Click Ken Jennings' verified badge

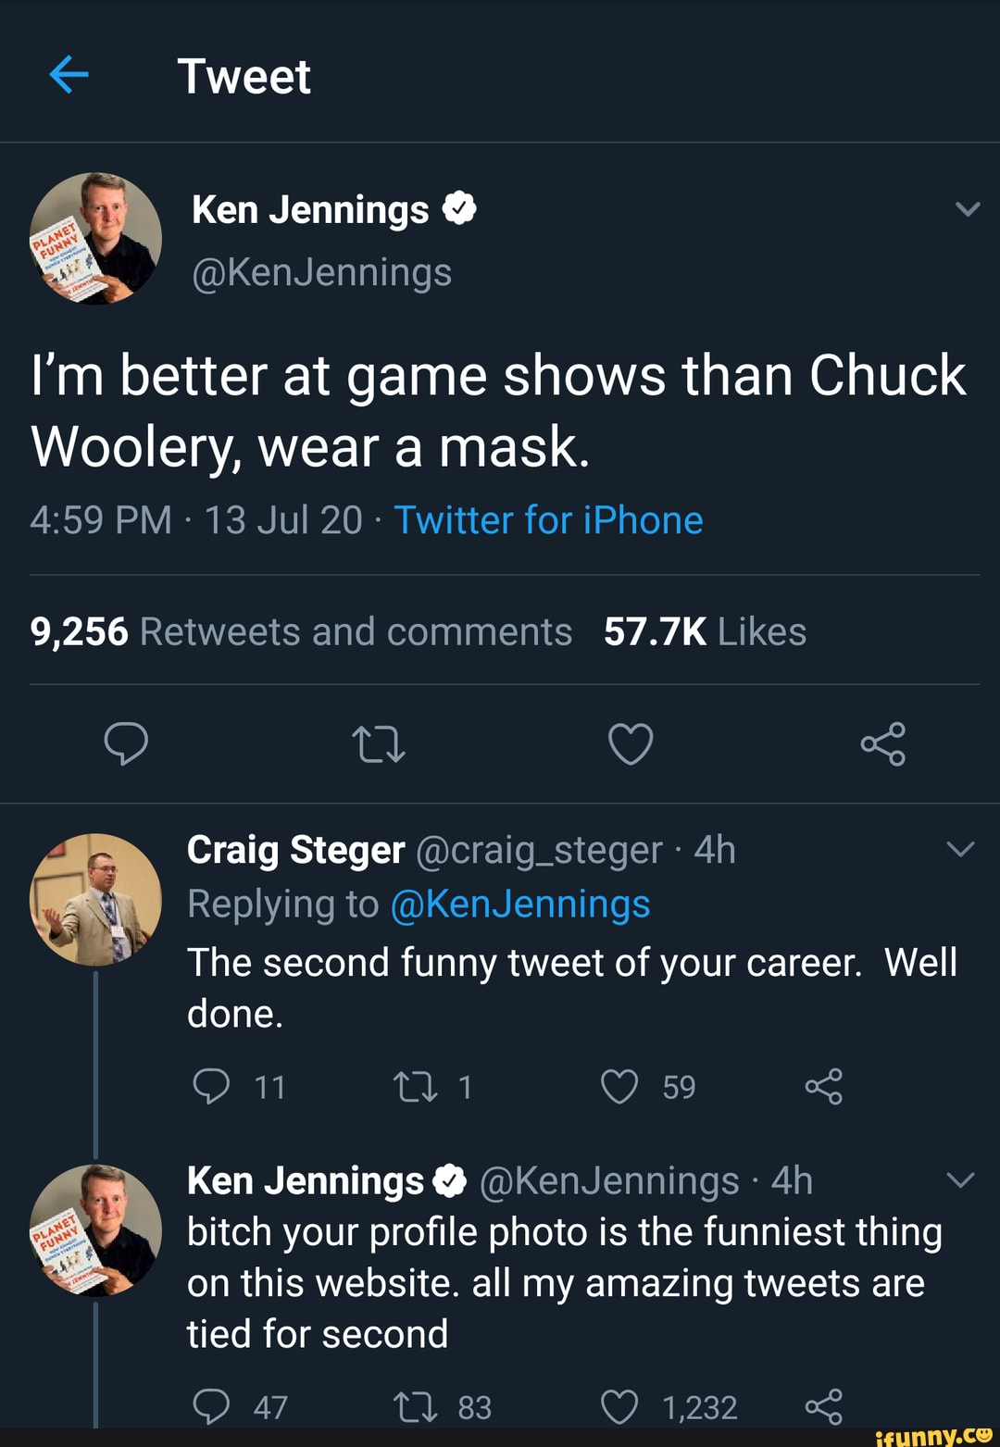point(459,207)
